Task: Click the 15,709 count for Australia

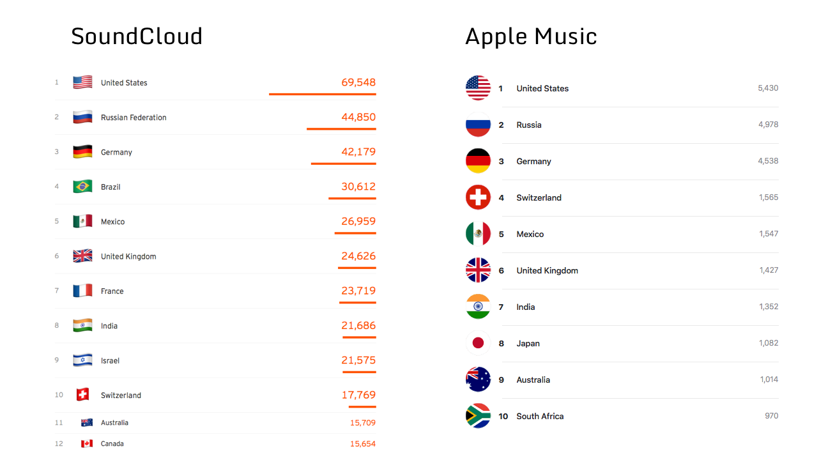Action: click(363, 423)
